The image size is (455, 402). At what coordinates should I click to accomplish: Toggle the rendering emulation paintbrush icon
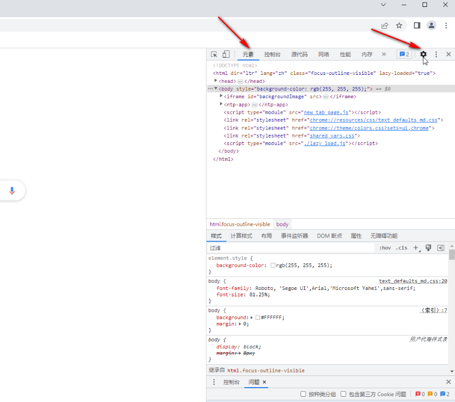(428, 247)
